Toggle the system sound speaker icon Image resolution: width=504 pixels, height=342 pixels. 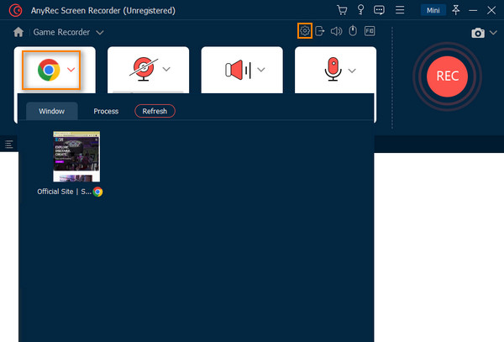[238, 70]
